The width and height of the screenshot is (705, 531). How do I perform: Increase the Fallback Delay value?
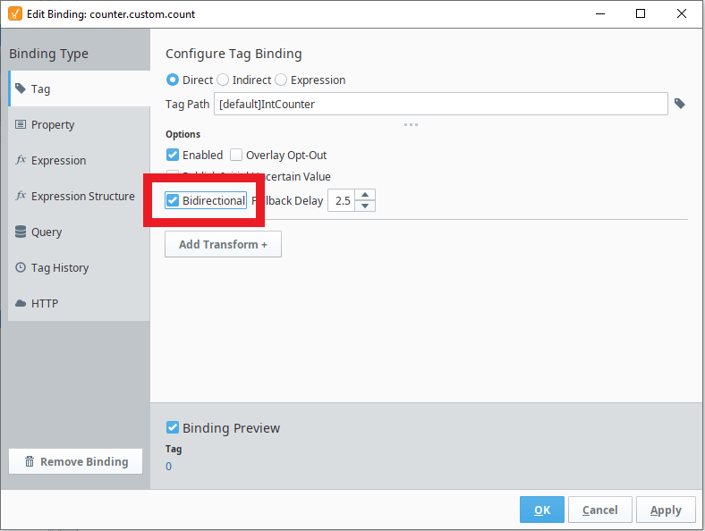[x=365, y=195]
